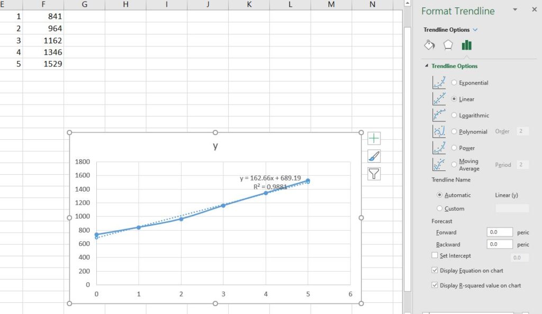Click the Chart Elements plus button
This screenshot has height=314, width=542.
[x=374, y=138]
